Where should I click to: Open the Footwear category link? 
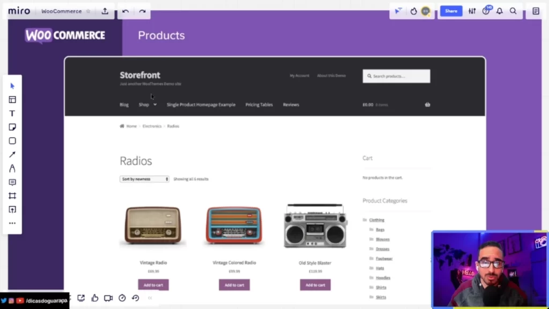(x=384, y=259)
